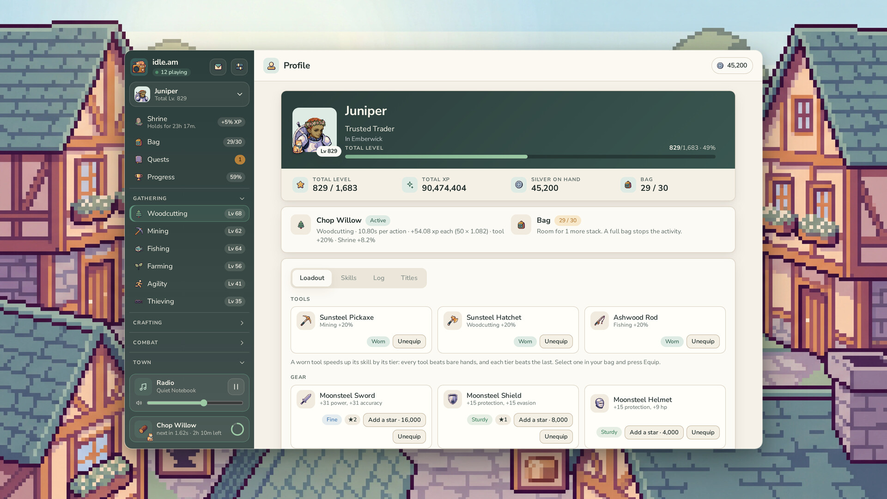
Task: Open Mining skill in sidebar
Action: pos(189,231)
